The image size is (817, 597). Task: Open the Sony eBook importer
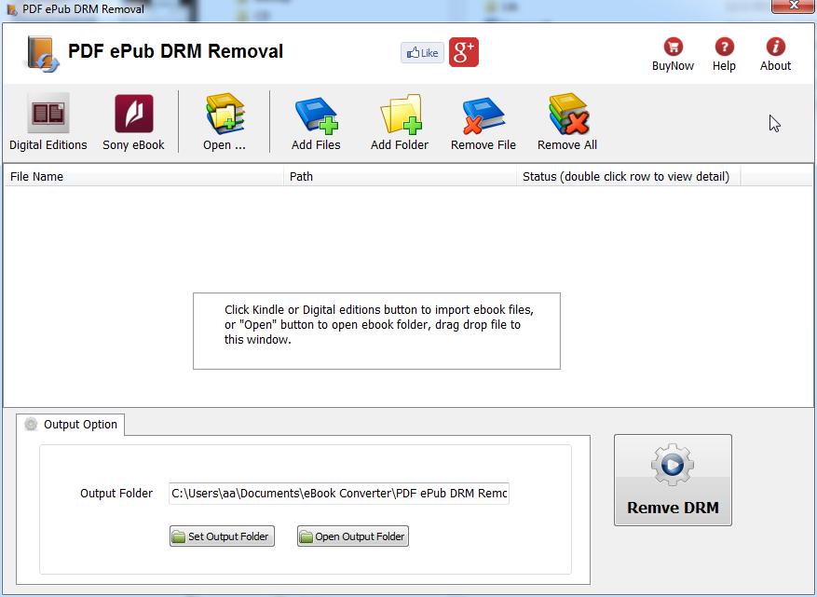(x=133, y=121)
